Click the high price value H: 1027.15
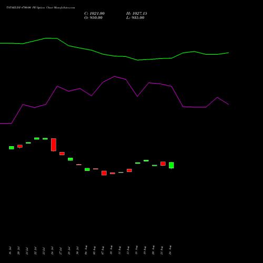This screenshot has width=263, height=263. pos(137,14)
